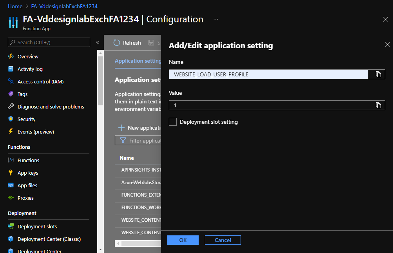Click the Deployment Center (Classic) cube icon

[11, 239]
